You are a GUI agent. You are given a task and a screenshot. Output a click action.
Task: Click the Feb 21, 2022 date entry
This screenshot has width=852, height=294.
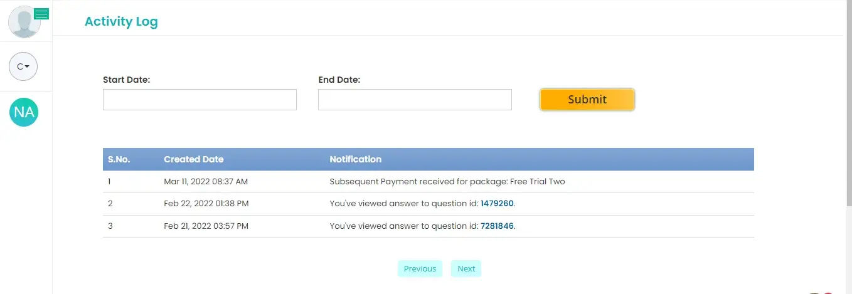(206, 226)
